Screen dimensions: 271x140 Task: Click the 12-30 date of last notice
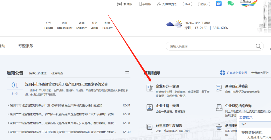pos(126,132)
